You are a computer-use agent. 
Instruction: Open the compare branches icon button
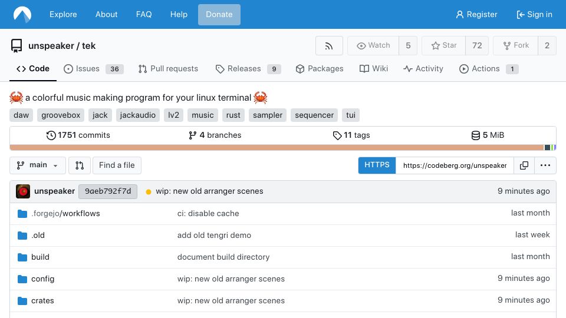[80, 165]
